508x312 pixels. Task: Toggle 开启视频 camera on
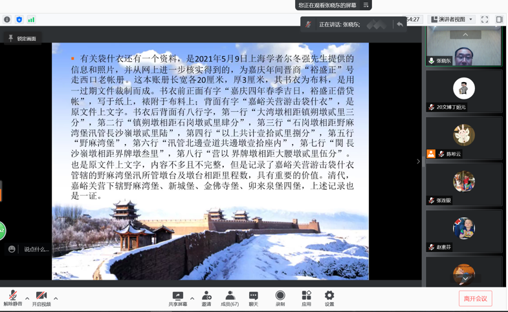pyautogui.click(x=41, y=298)
